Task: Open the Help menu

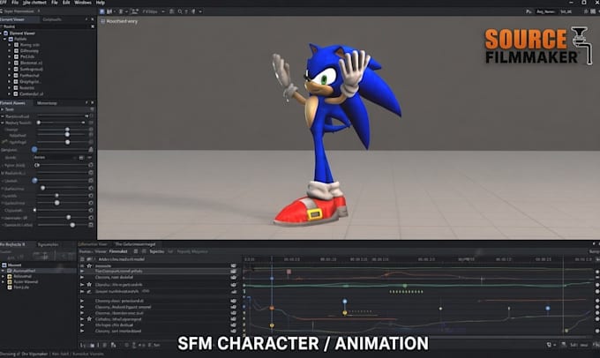Action: point(101,3)
